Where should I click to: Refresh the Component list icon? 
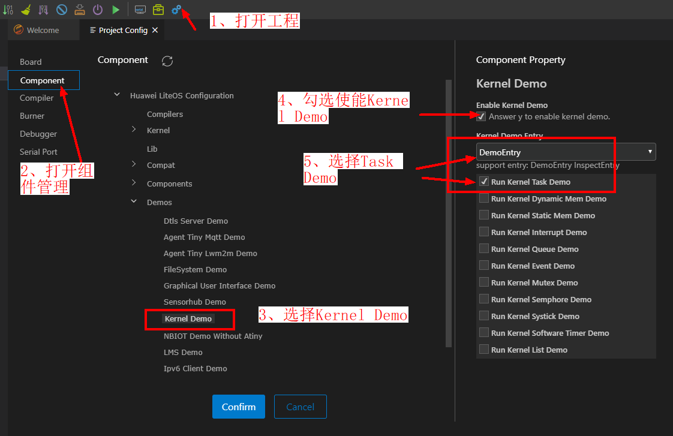[167, 61]
